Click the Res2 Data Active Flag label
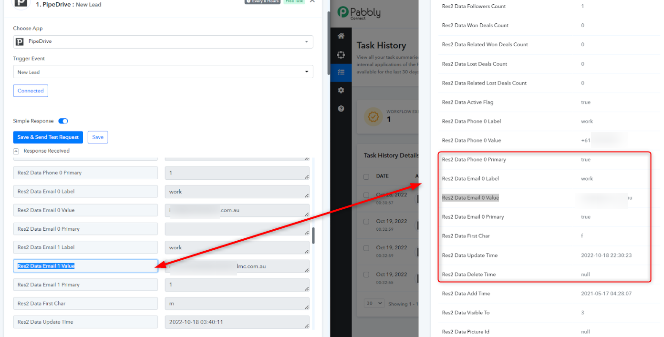The height and width of the screenshot is (337, 664). (x=467, y=102)
